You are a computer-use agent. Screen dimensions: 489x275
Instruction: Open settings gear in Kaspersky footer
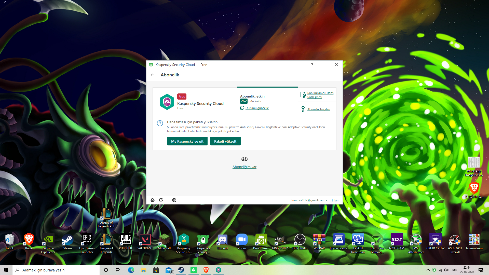click(153, 200)
